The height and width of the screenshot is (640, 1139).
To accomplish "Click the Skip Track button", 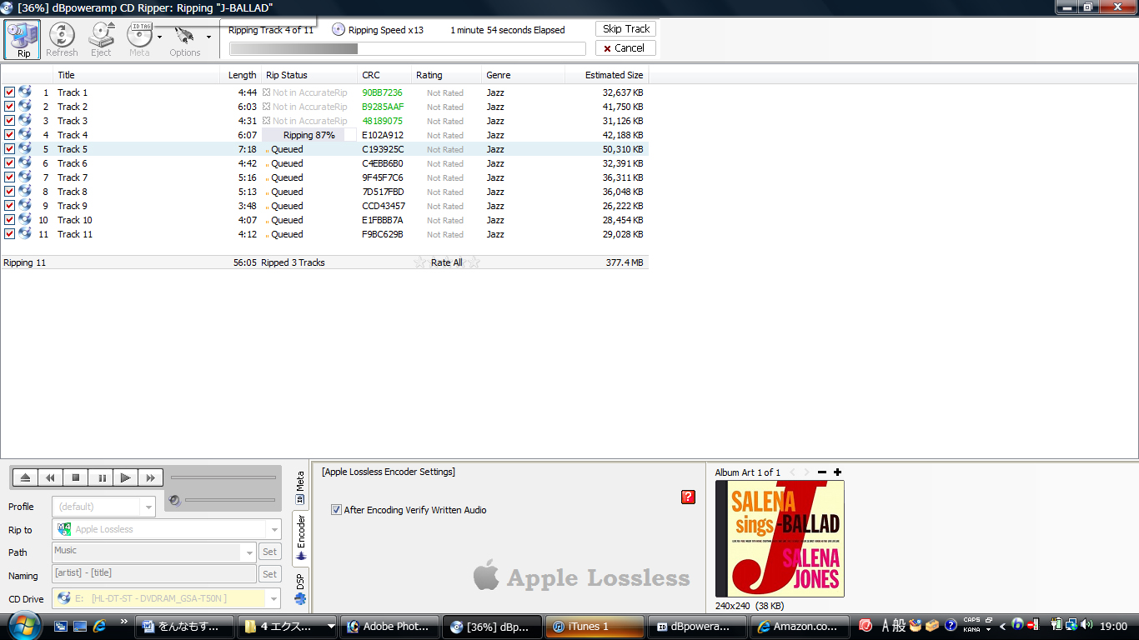I will pos(625,29).
